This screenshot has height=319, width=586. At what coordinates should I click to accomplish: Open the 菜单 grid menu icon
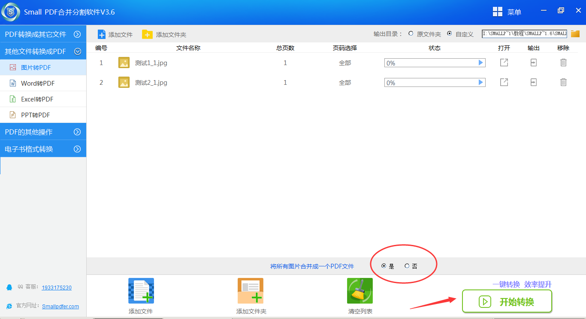(x=498, y=12)
